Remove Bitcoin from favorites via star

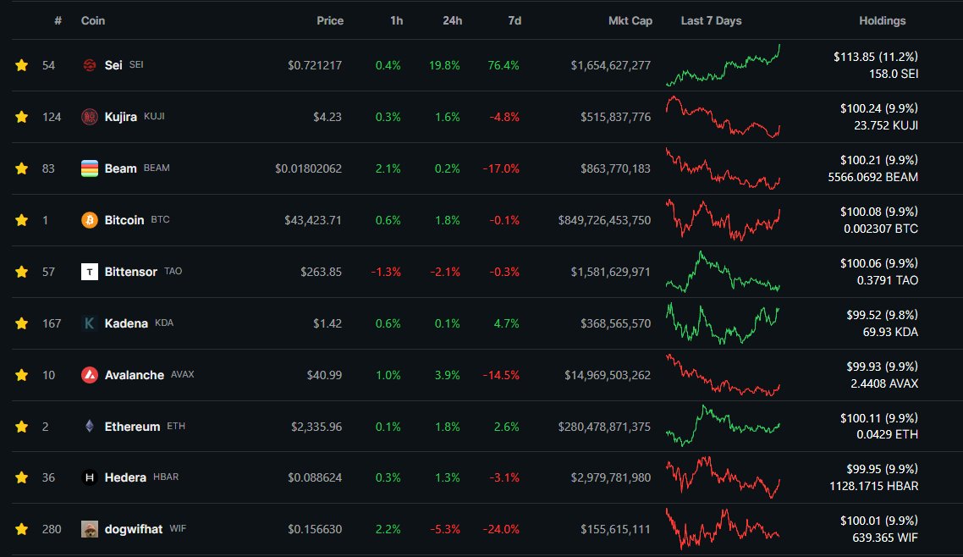point(21,220)
